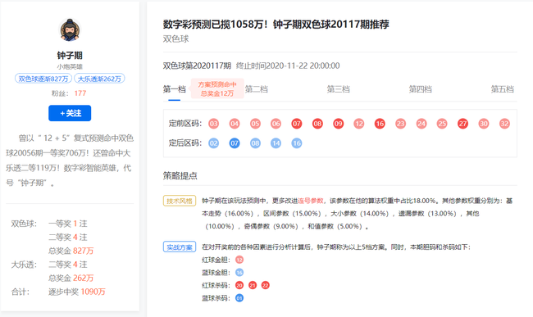Click 红球杀码 ball 22
Screen dimensions: 533x317
[x=265, y=285]
